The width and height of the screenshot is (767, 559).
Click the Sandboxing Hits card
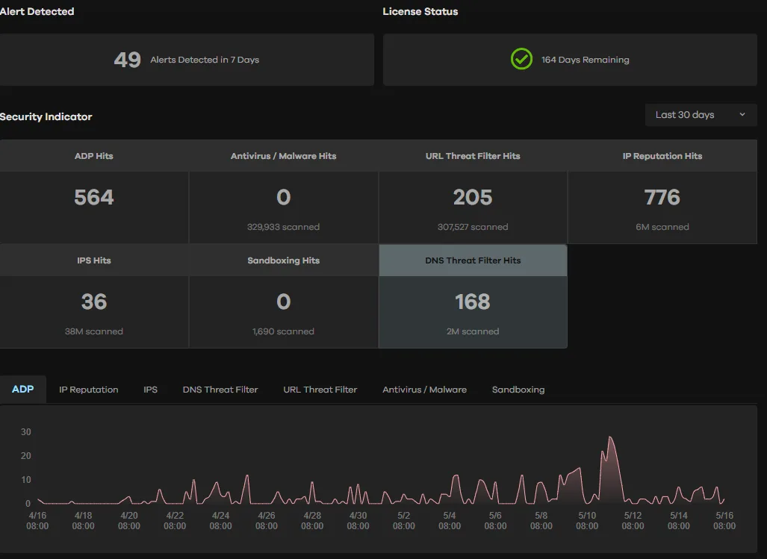284,302
